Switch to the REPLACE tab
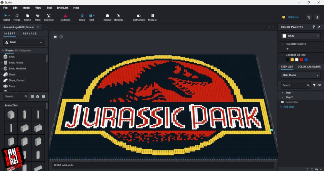Viewport: 324px width, 171px height. pyautogui.click(x=30, y=33)
